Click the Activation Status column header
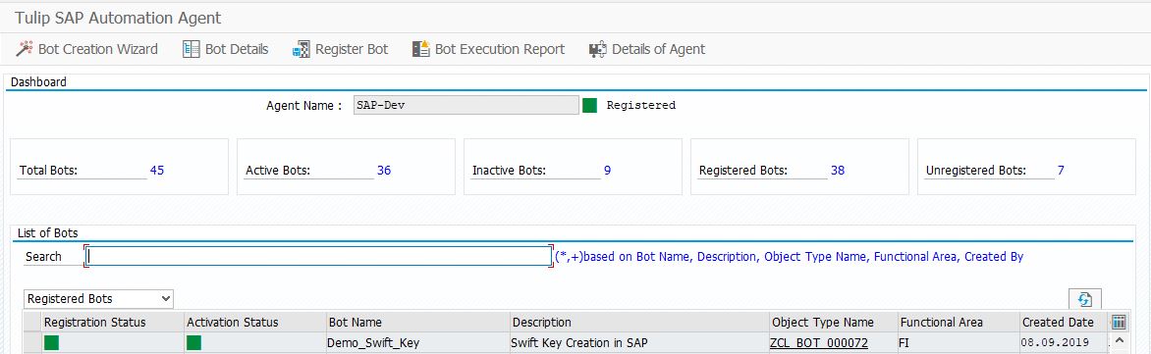This screenshot has width=1151, height=354. (x=254, y=322)
